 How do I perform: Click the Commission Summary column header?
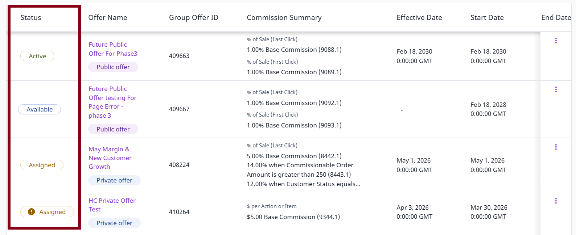[x=284, y=17]
